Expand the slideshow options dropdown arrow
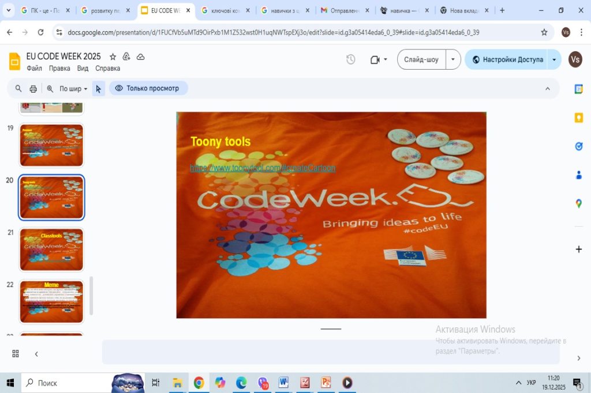This screenshot has width=591, height=393. 453,59
